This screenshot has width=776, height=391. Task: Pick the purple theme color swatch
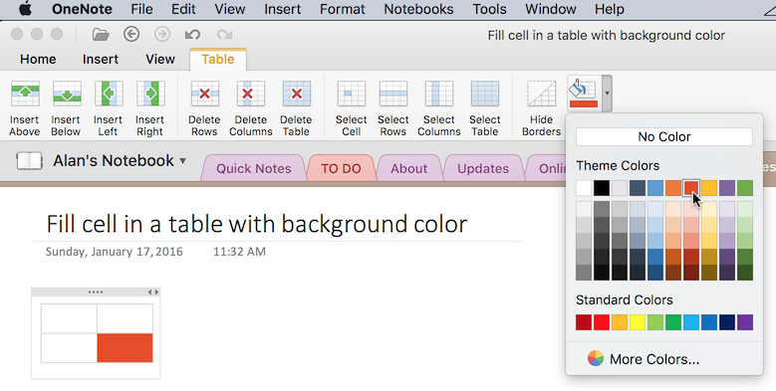click(727, 188)
